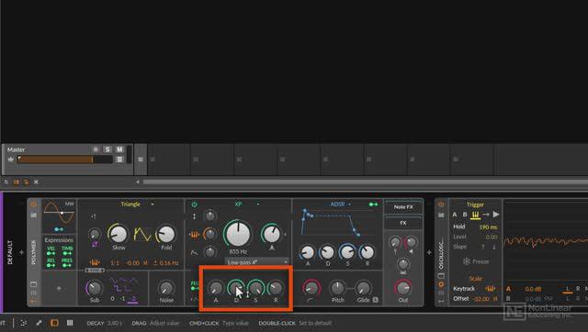Click the wavetable preview modulation icon
The image size is (588, 332).
59,229
